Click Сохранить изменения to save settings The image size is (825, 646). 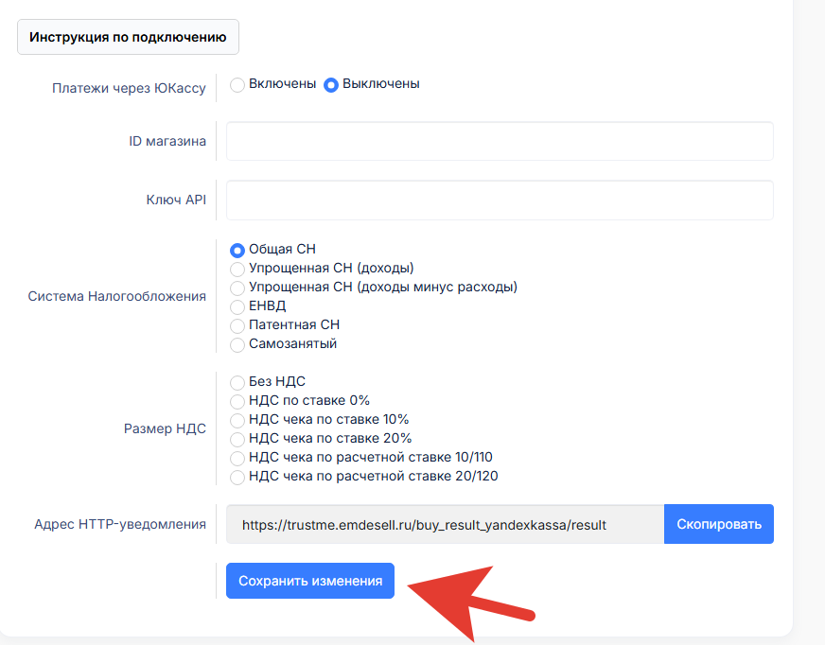tap(310, 581)
